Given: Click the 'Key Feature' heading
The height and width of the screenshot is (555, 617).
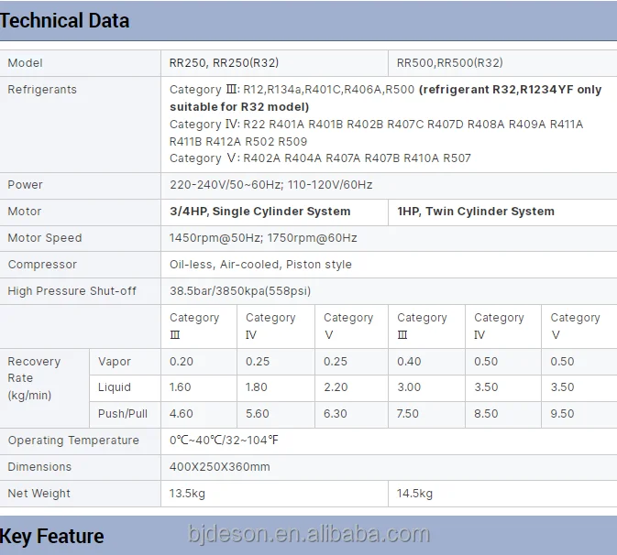Looking at the screenshot, I should [52, 536].
